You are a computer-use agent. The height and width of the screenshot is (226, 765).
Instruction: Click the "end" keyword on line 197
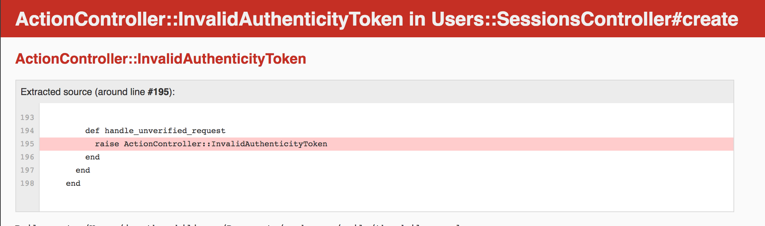(83, 170)
